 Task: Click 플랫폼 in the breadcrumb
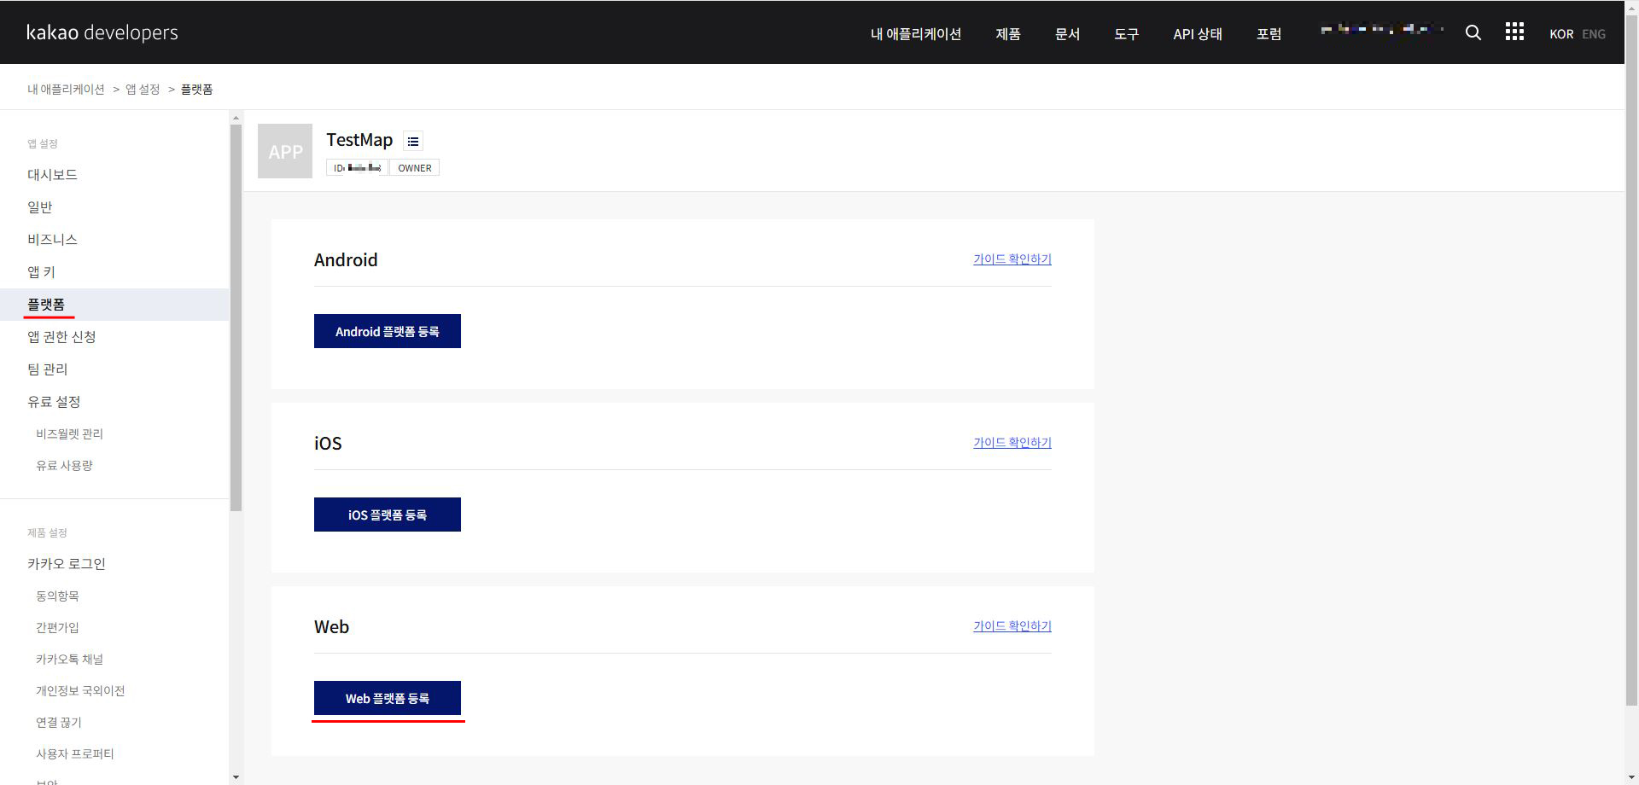point(196,89)
